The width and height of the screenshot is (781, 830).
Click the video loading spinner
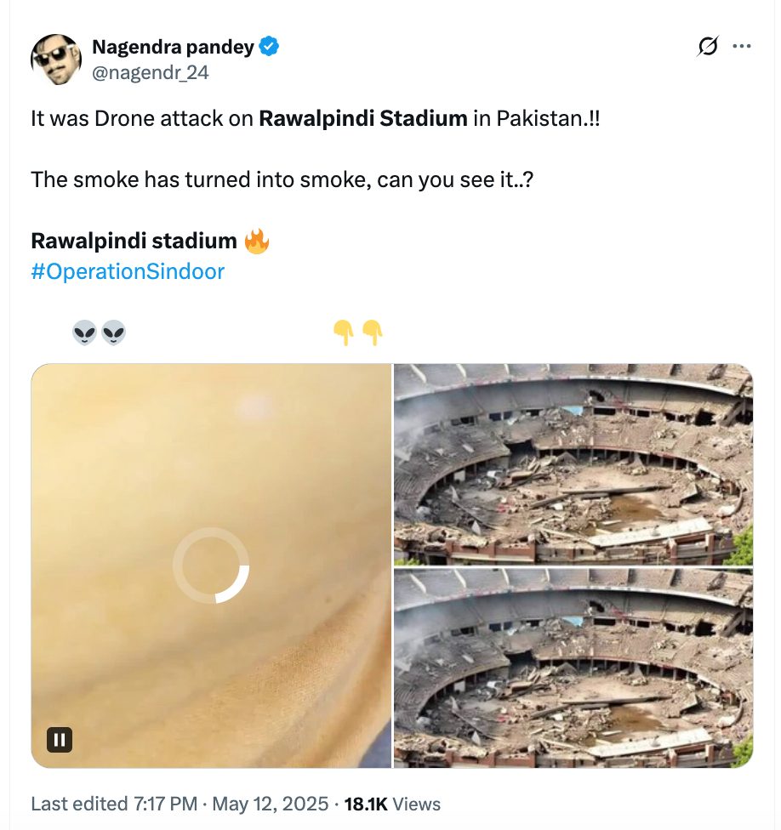click(x=211, y=566)
